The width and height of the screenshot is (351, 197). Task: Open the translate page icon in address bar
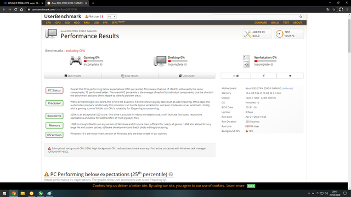click(x=328, y=9)
